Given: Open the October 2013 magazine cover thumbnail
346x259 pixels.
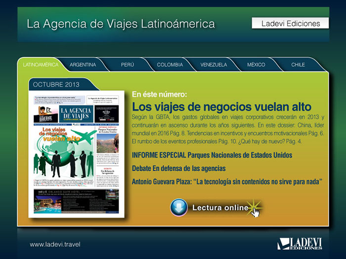Looking at the screenshot, I should click(76, 154).
